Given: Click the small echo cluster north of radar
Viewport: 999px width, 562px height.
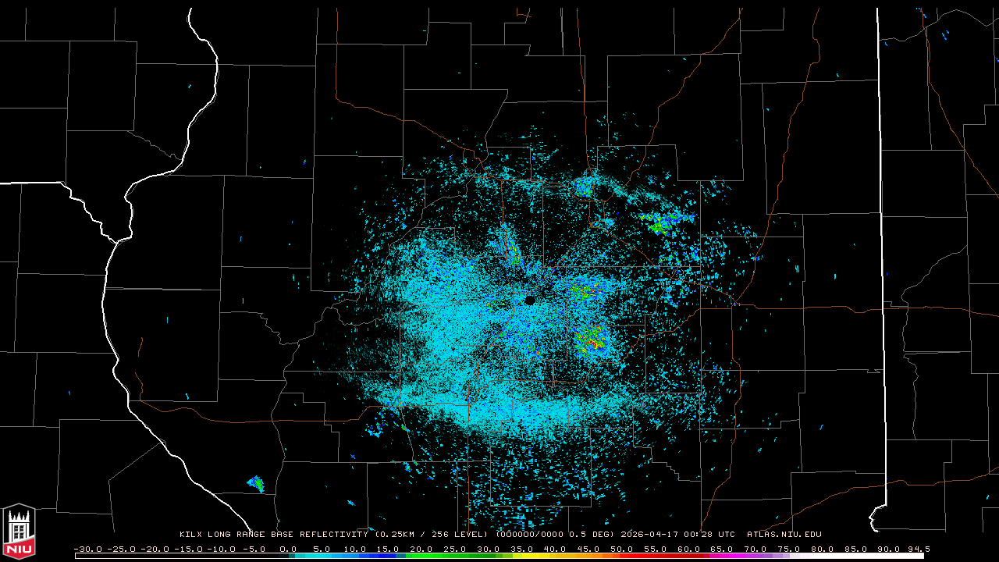Looking at the screenshot, I should point(583,187).
